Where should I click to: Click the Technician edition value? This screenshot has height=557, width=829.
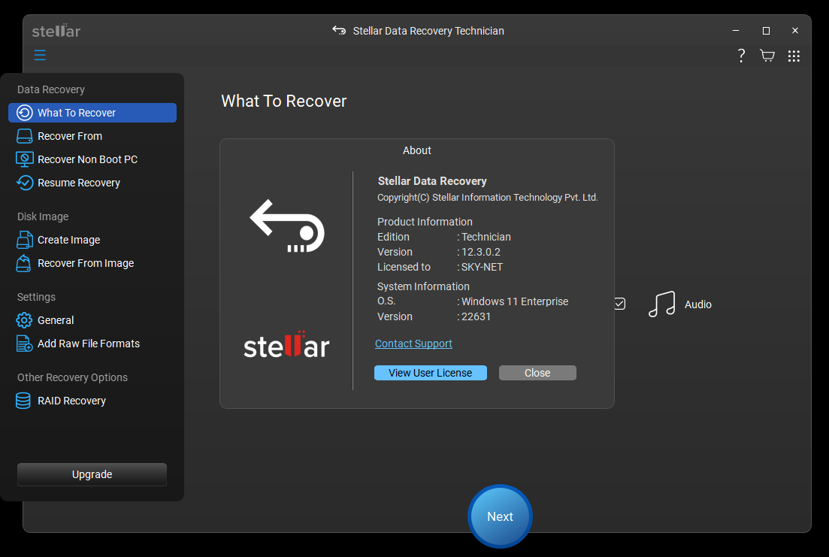[x=486, y=237]
